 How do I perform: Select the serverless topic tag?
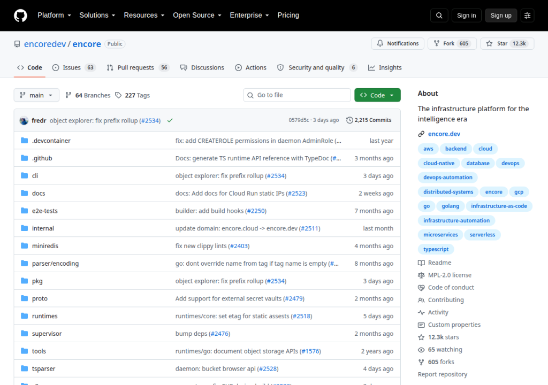tap(482, 235)
